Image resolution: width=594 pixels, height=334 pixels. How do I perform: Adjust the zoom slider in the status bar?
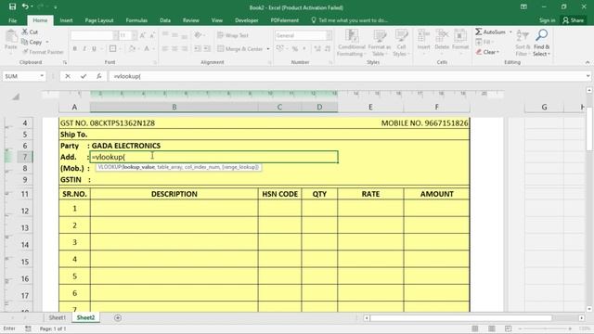[x=545, y=328]
